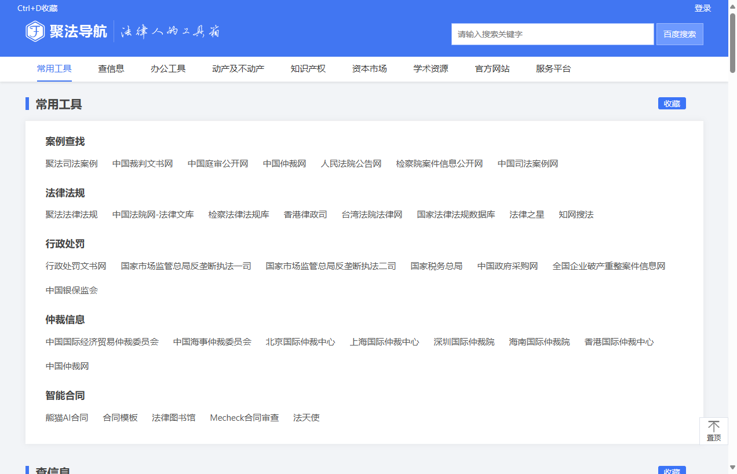Open the 办公工具 navigation tab
737x474 pixels.
coord(168,68)
